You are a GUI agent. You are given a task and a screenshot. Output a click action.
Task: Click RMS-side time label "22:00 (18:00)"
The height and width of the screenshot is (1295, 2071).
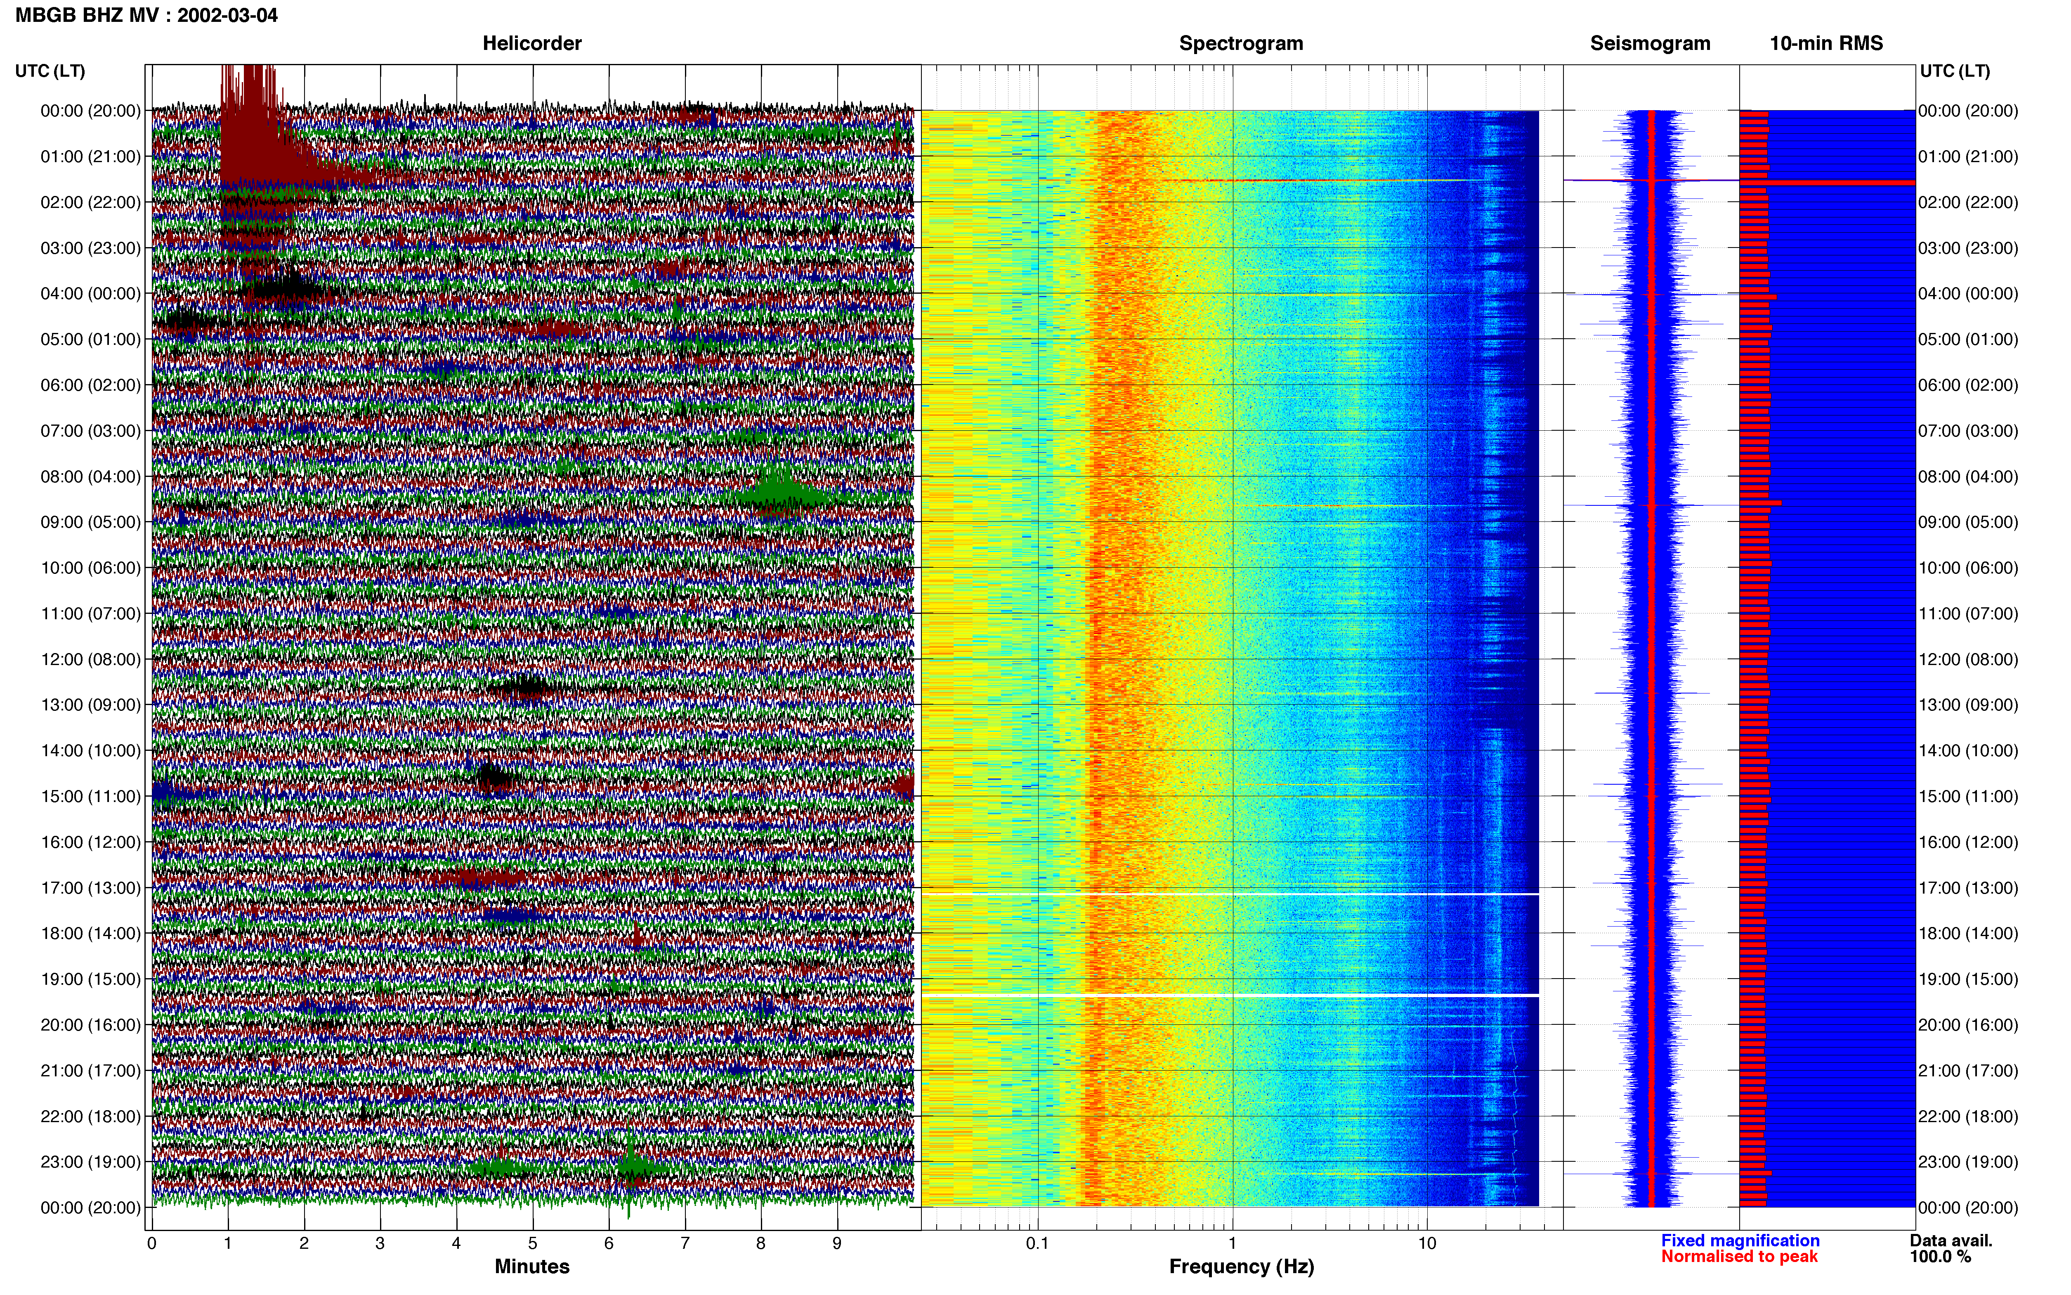coord(1968,1116)
